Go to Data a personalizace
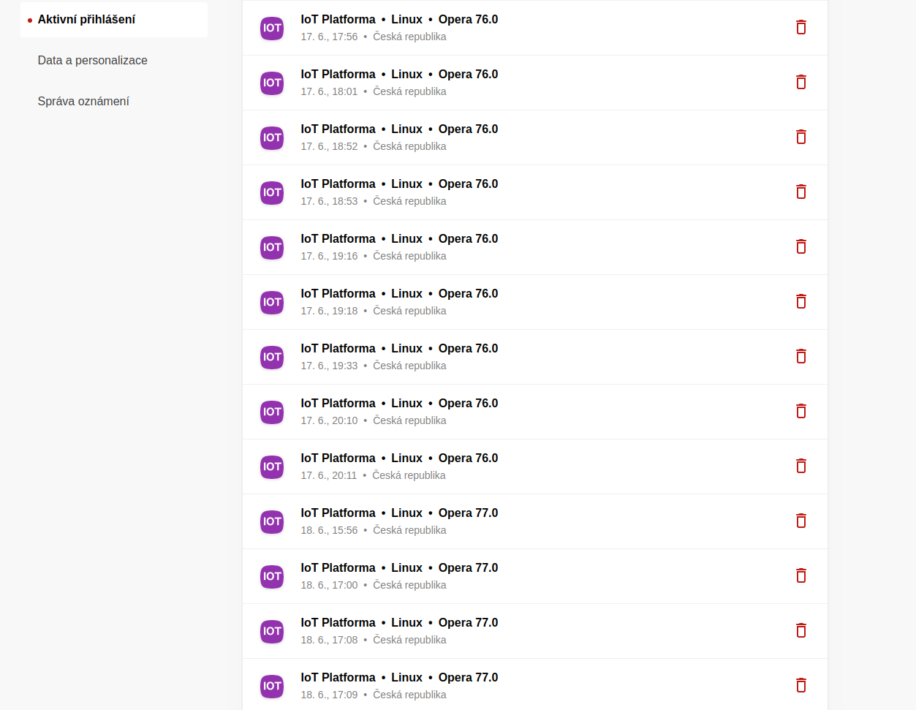Screen dimensions: 916x710 (x=92, y=61)
